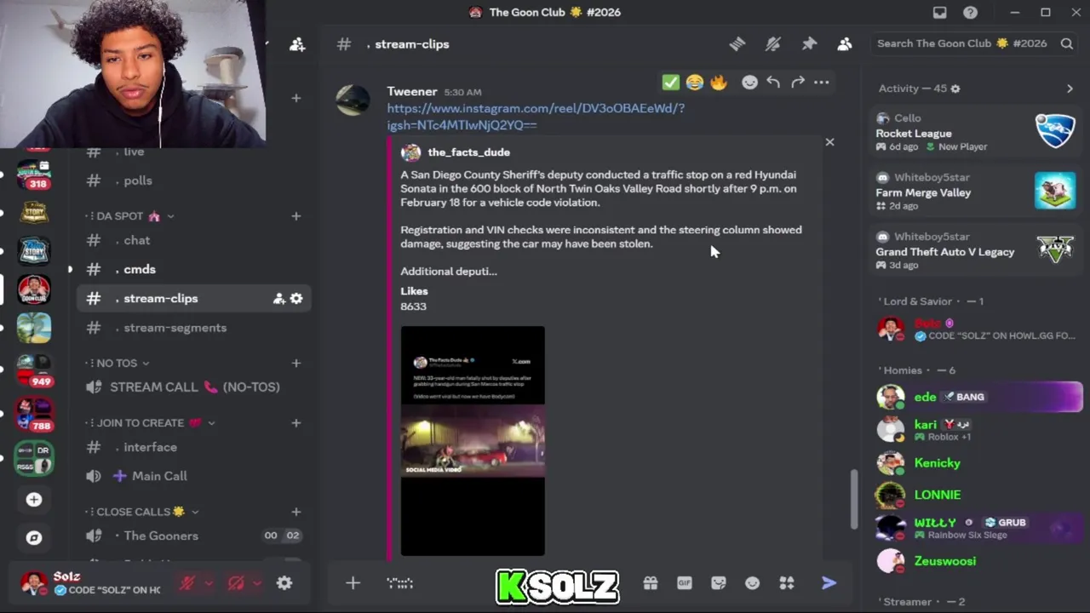
Task: Join the STREAM CALL voice channel
Action: coord(194,387)
